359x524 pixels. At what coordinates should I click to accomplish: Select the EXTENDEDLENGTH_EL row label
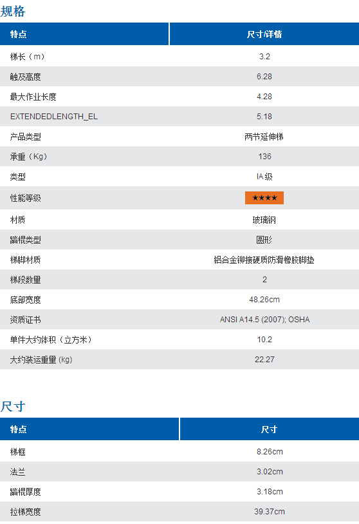[53, 116]
